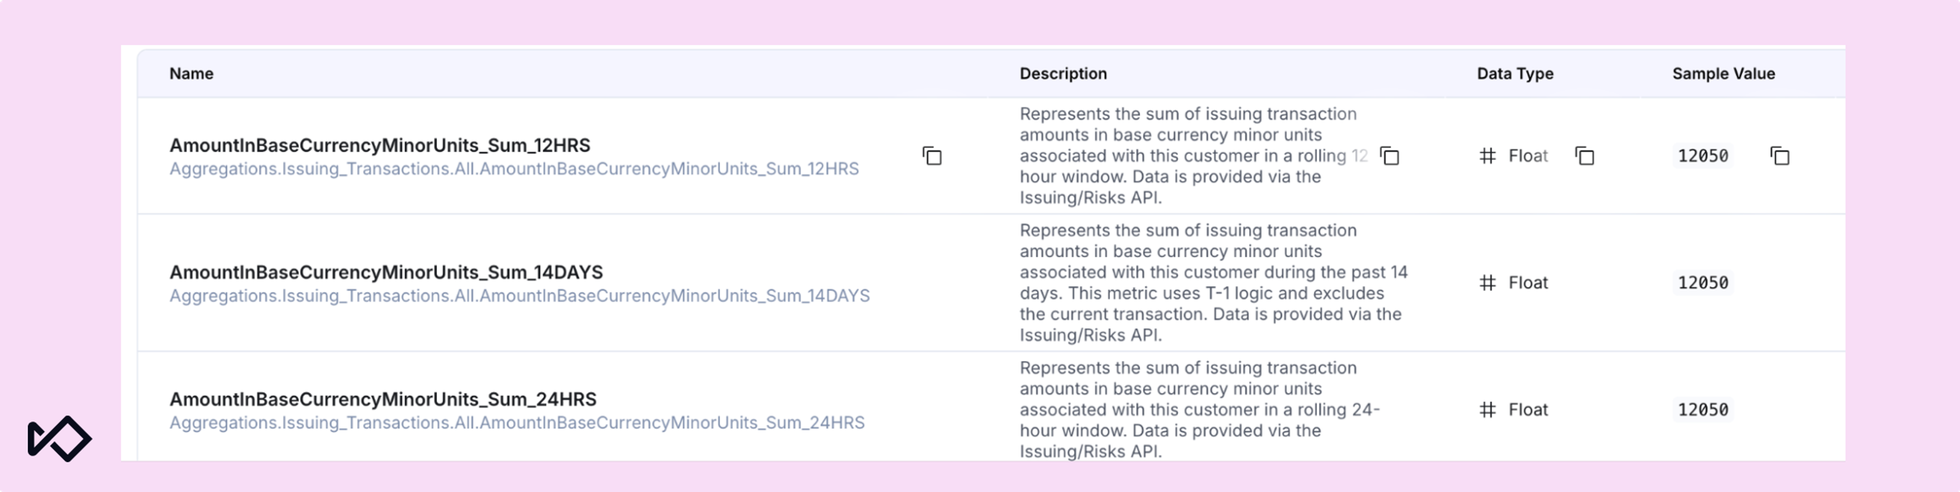Click the Aggregations path ending in Sum_24HRS

pyautogui.click(x=517, y=423)
